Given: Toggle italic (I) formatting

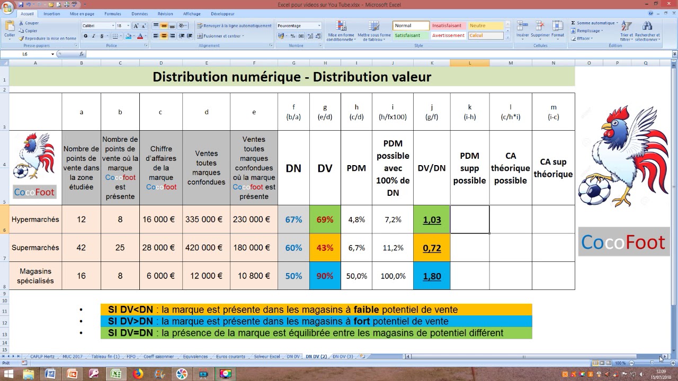Looking at the screenshot, I should tap(93, 36).
